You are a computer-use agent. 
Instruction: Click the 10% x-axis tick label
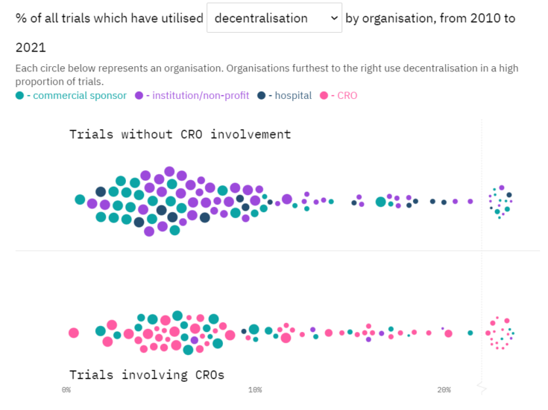[255, 390]
